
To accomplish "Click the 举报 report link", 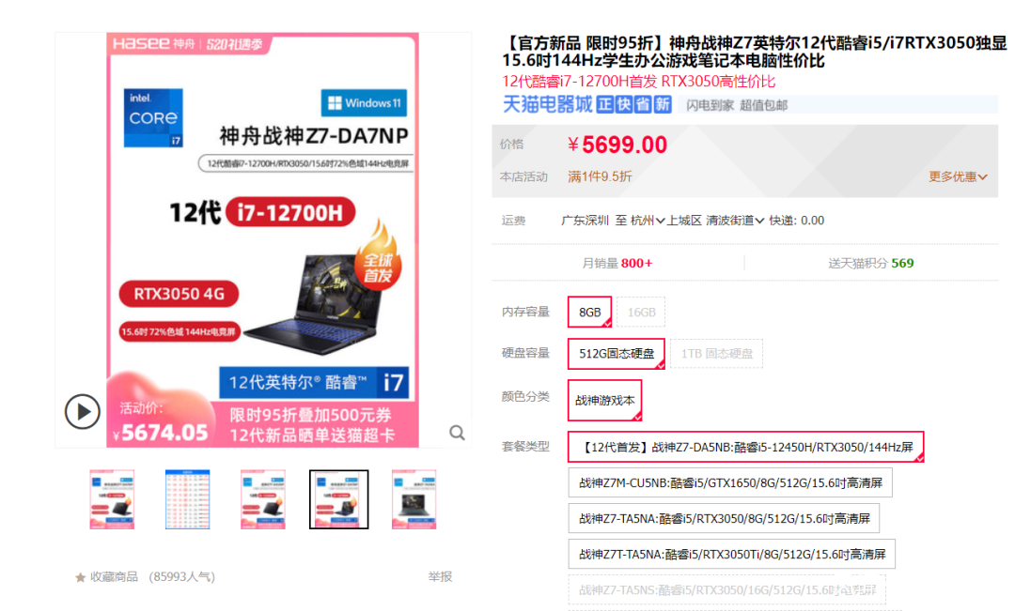I will [440, 576].
